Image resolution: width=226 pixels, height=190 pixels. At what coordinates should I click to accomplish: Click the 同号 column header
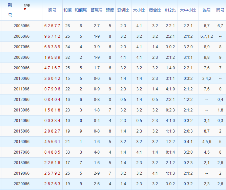coord(220,10)
